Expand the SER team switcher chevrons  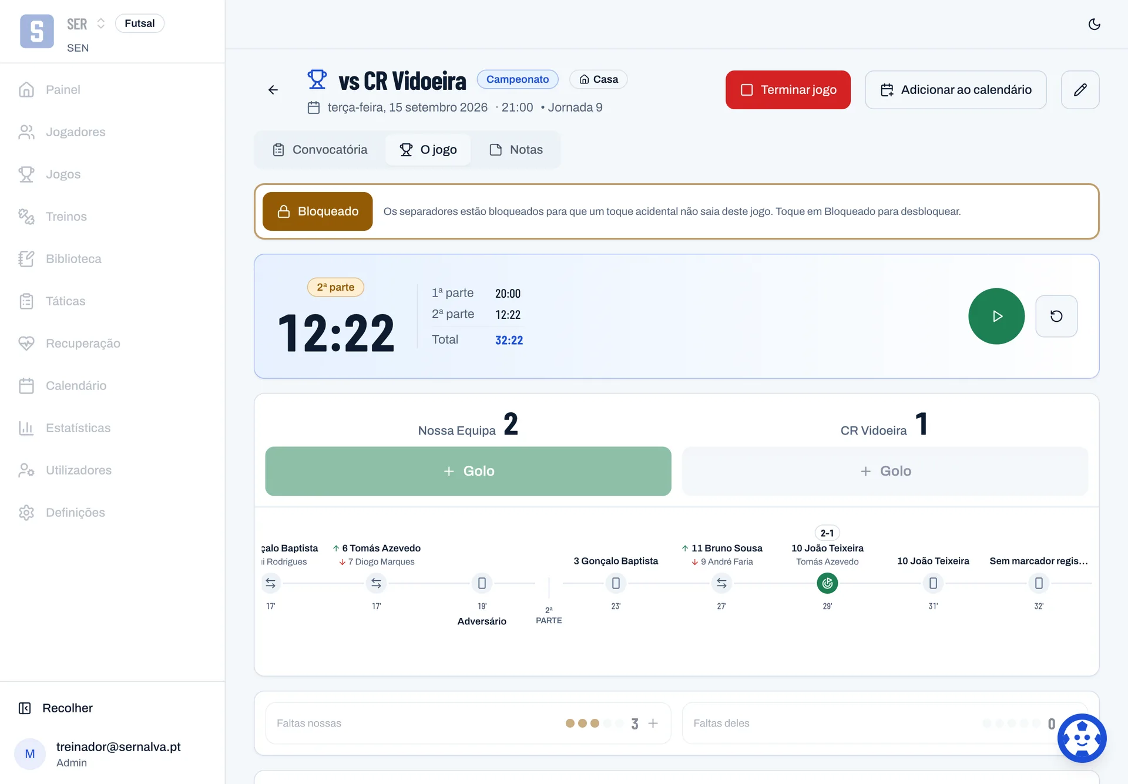101,23
